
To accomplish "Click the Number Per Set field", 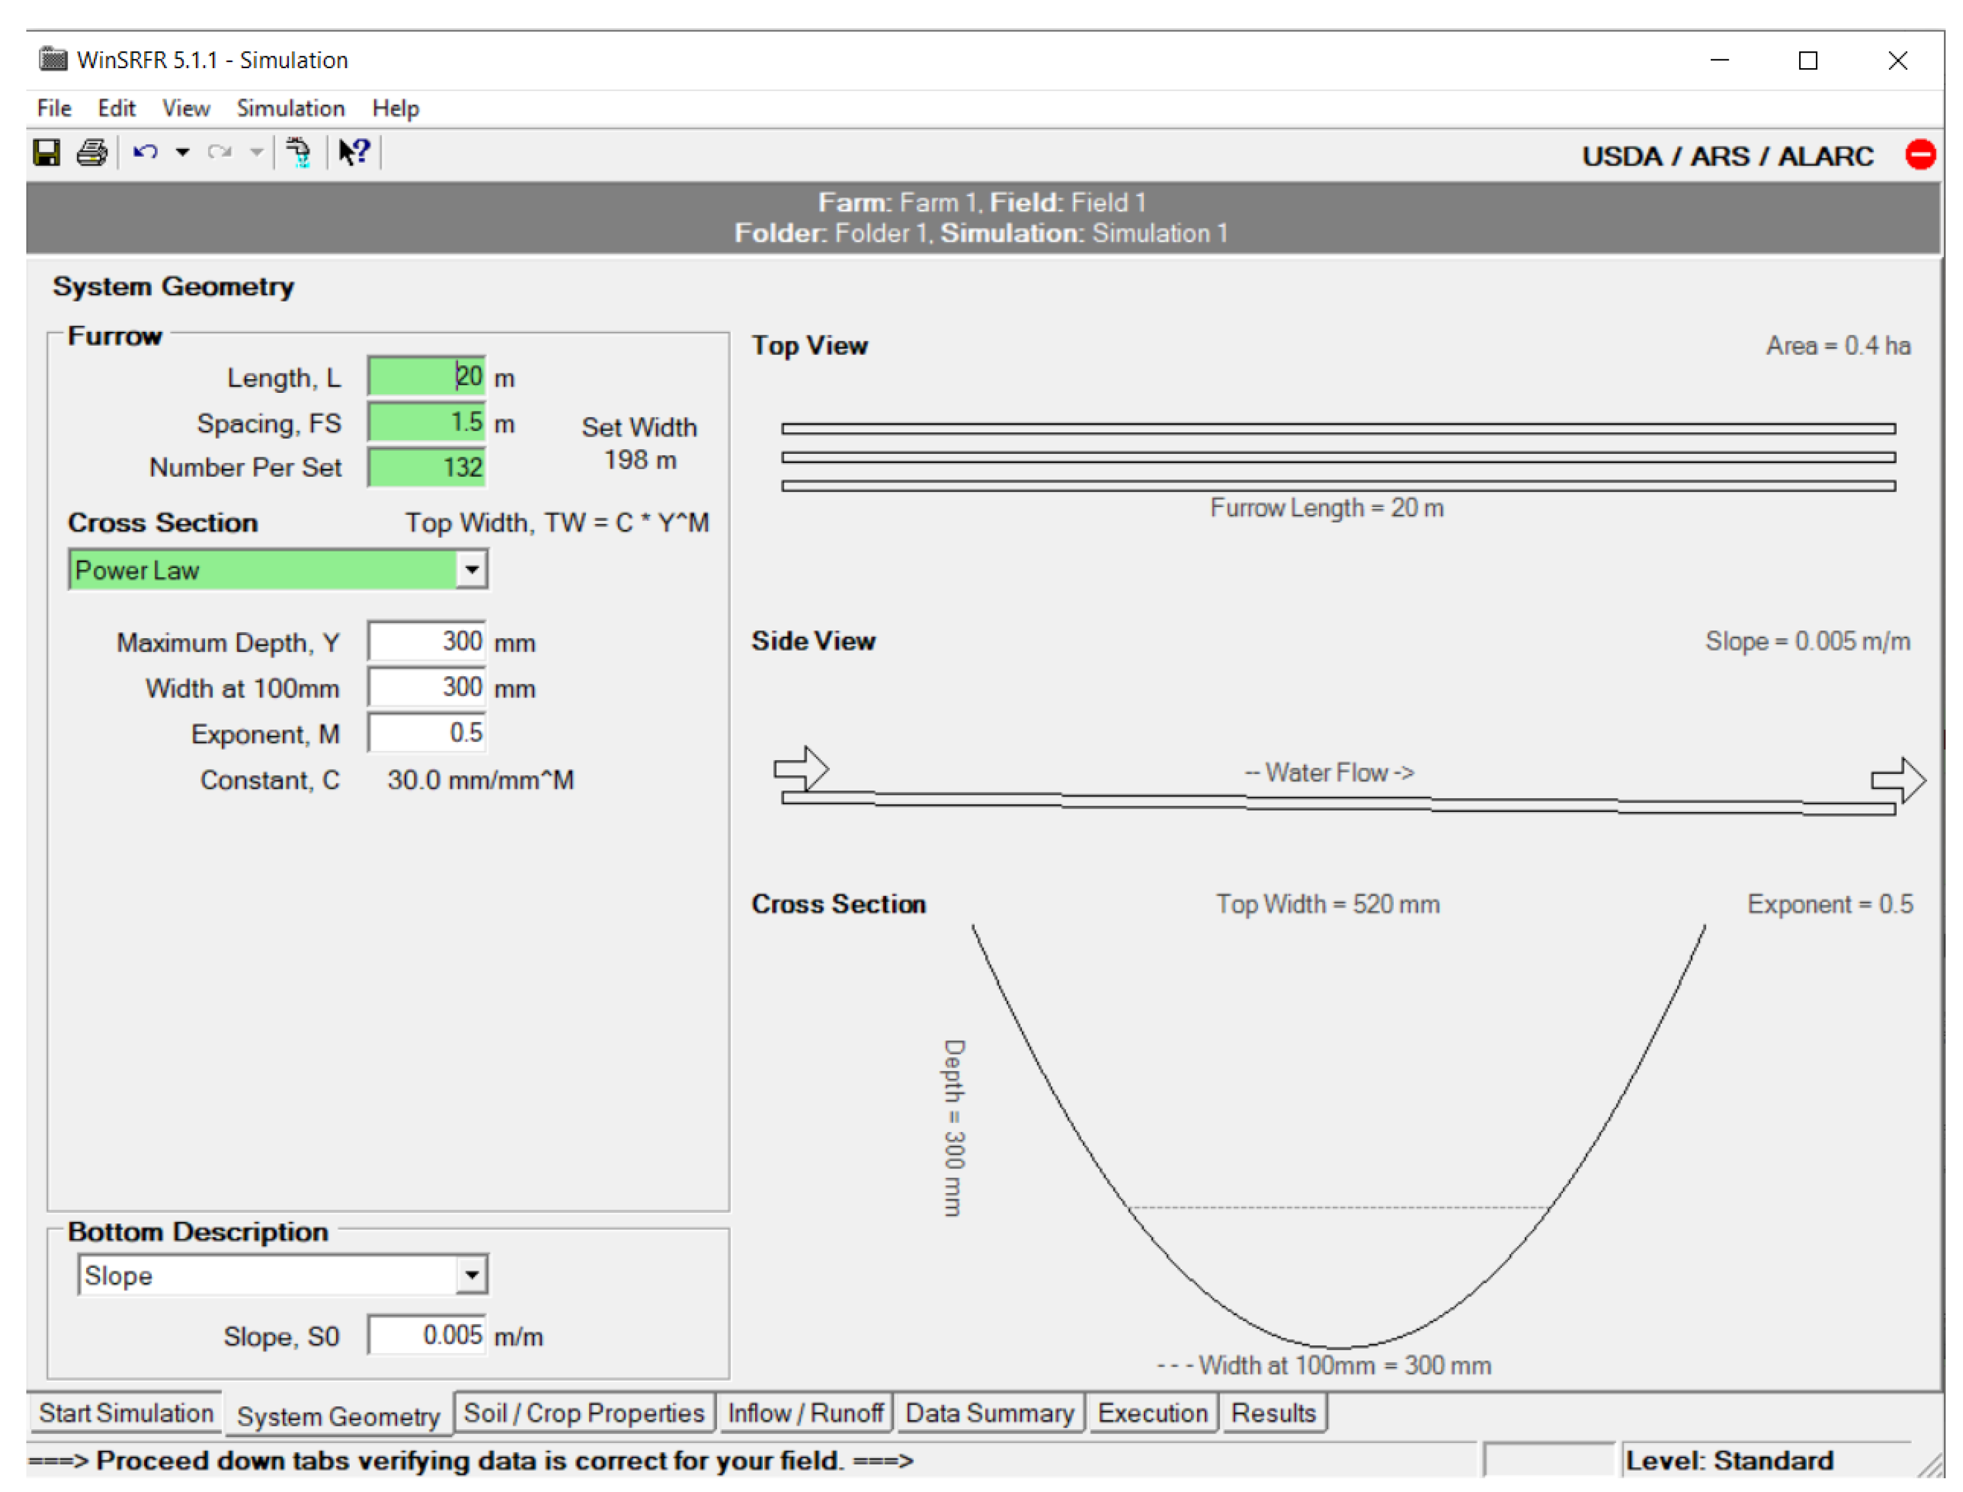I will [427, 467].
